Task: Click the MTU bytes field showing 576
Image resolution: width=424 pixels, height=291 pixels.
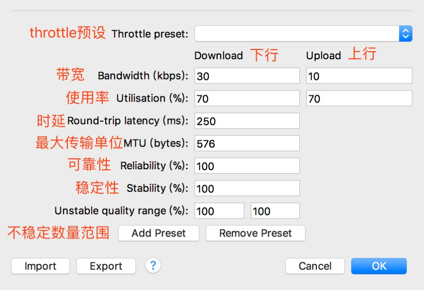Action: point(247,143)
